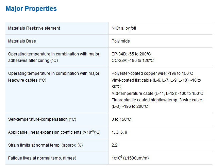Select the Self-temperature-compensation label
The image size is (217, 167).
(42, 119)
